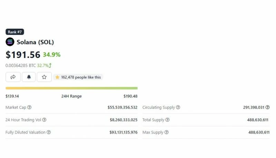
Task: Click the 32.7% BTC change
Action: 43,66
